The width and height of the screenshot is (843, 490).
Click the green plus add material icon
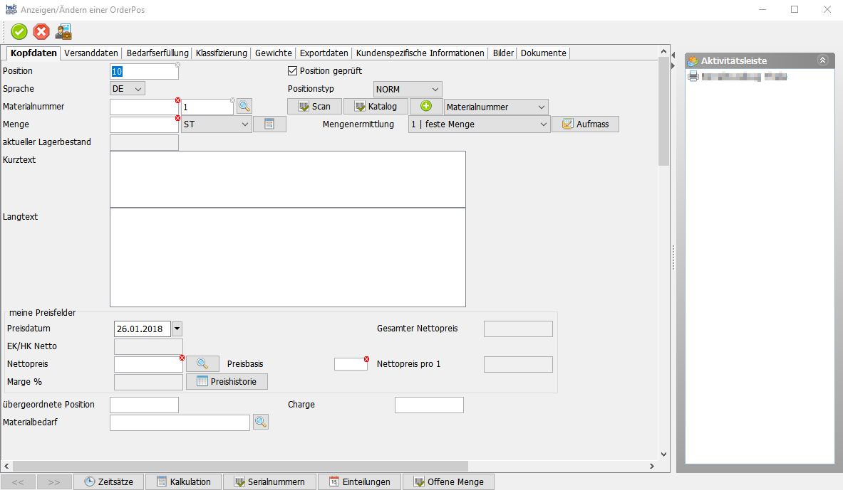click(426, 107)
